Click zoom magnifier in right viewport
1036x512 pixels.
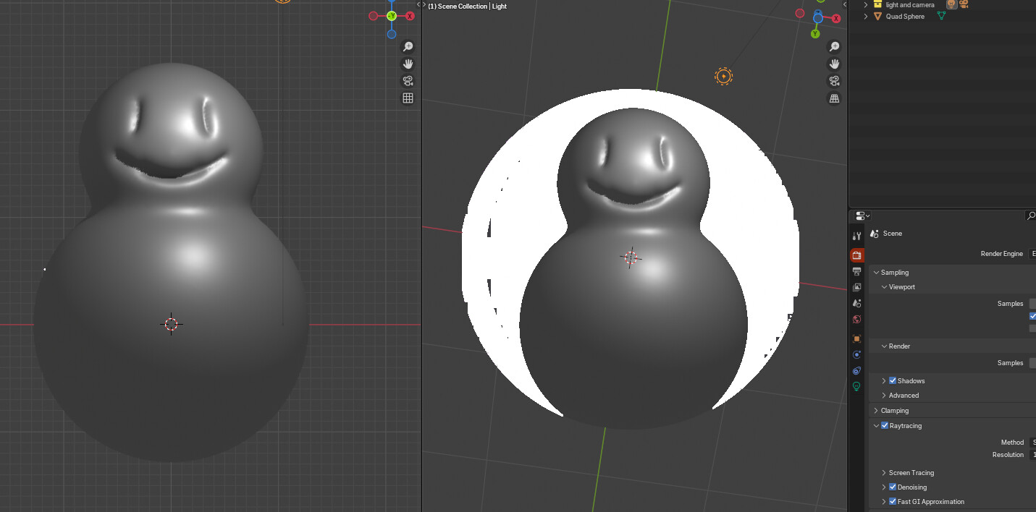834,46
